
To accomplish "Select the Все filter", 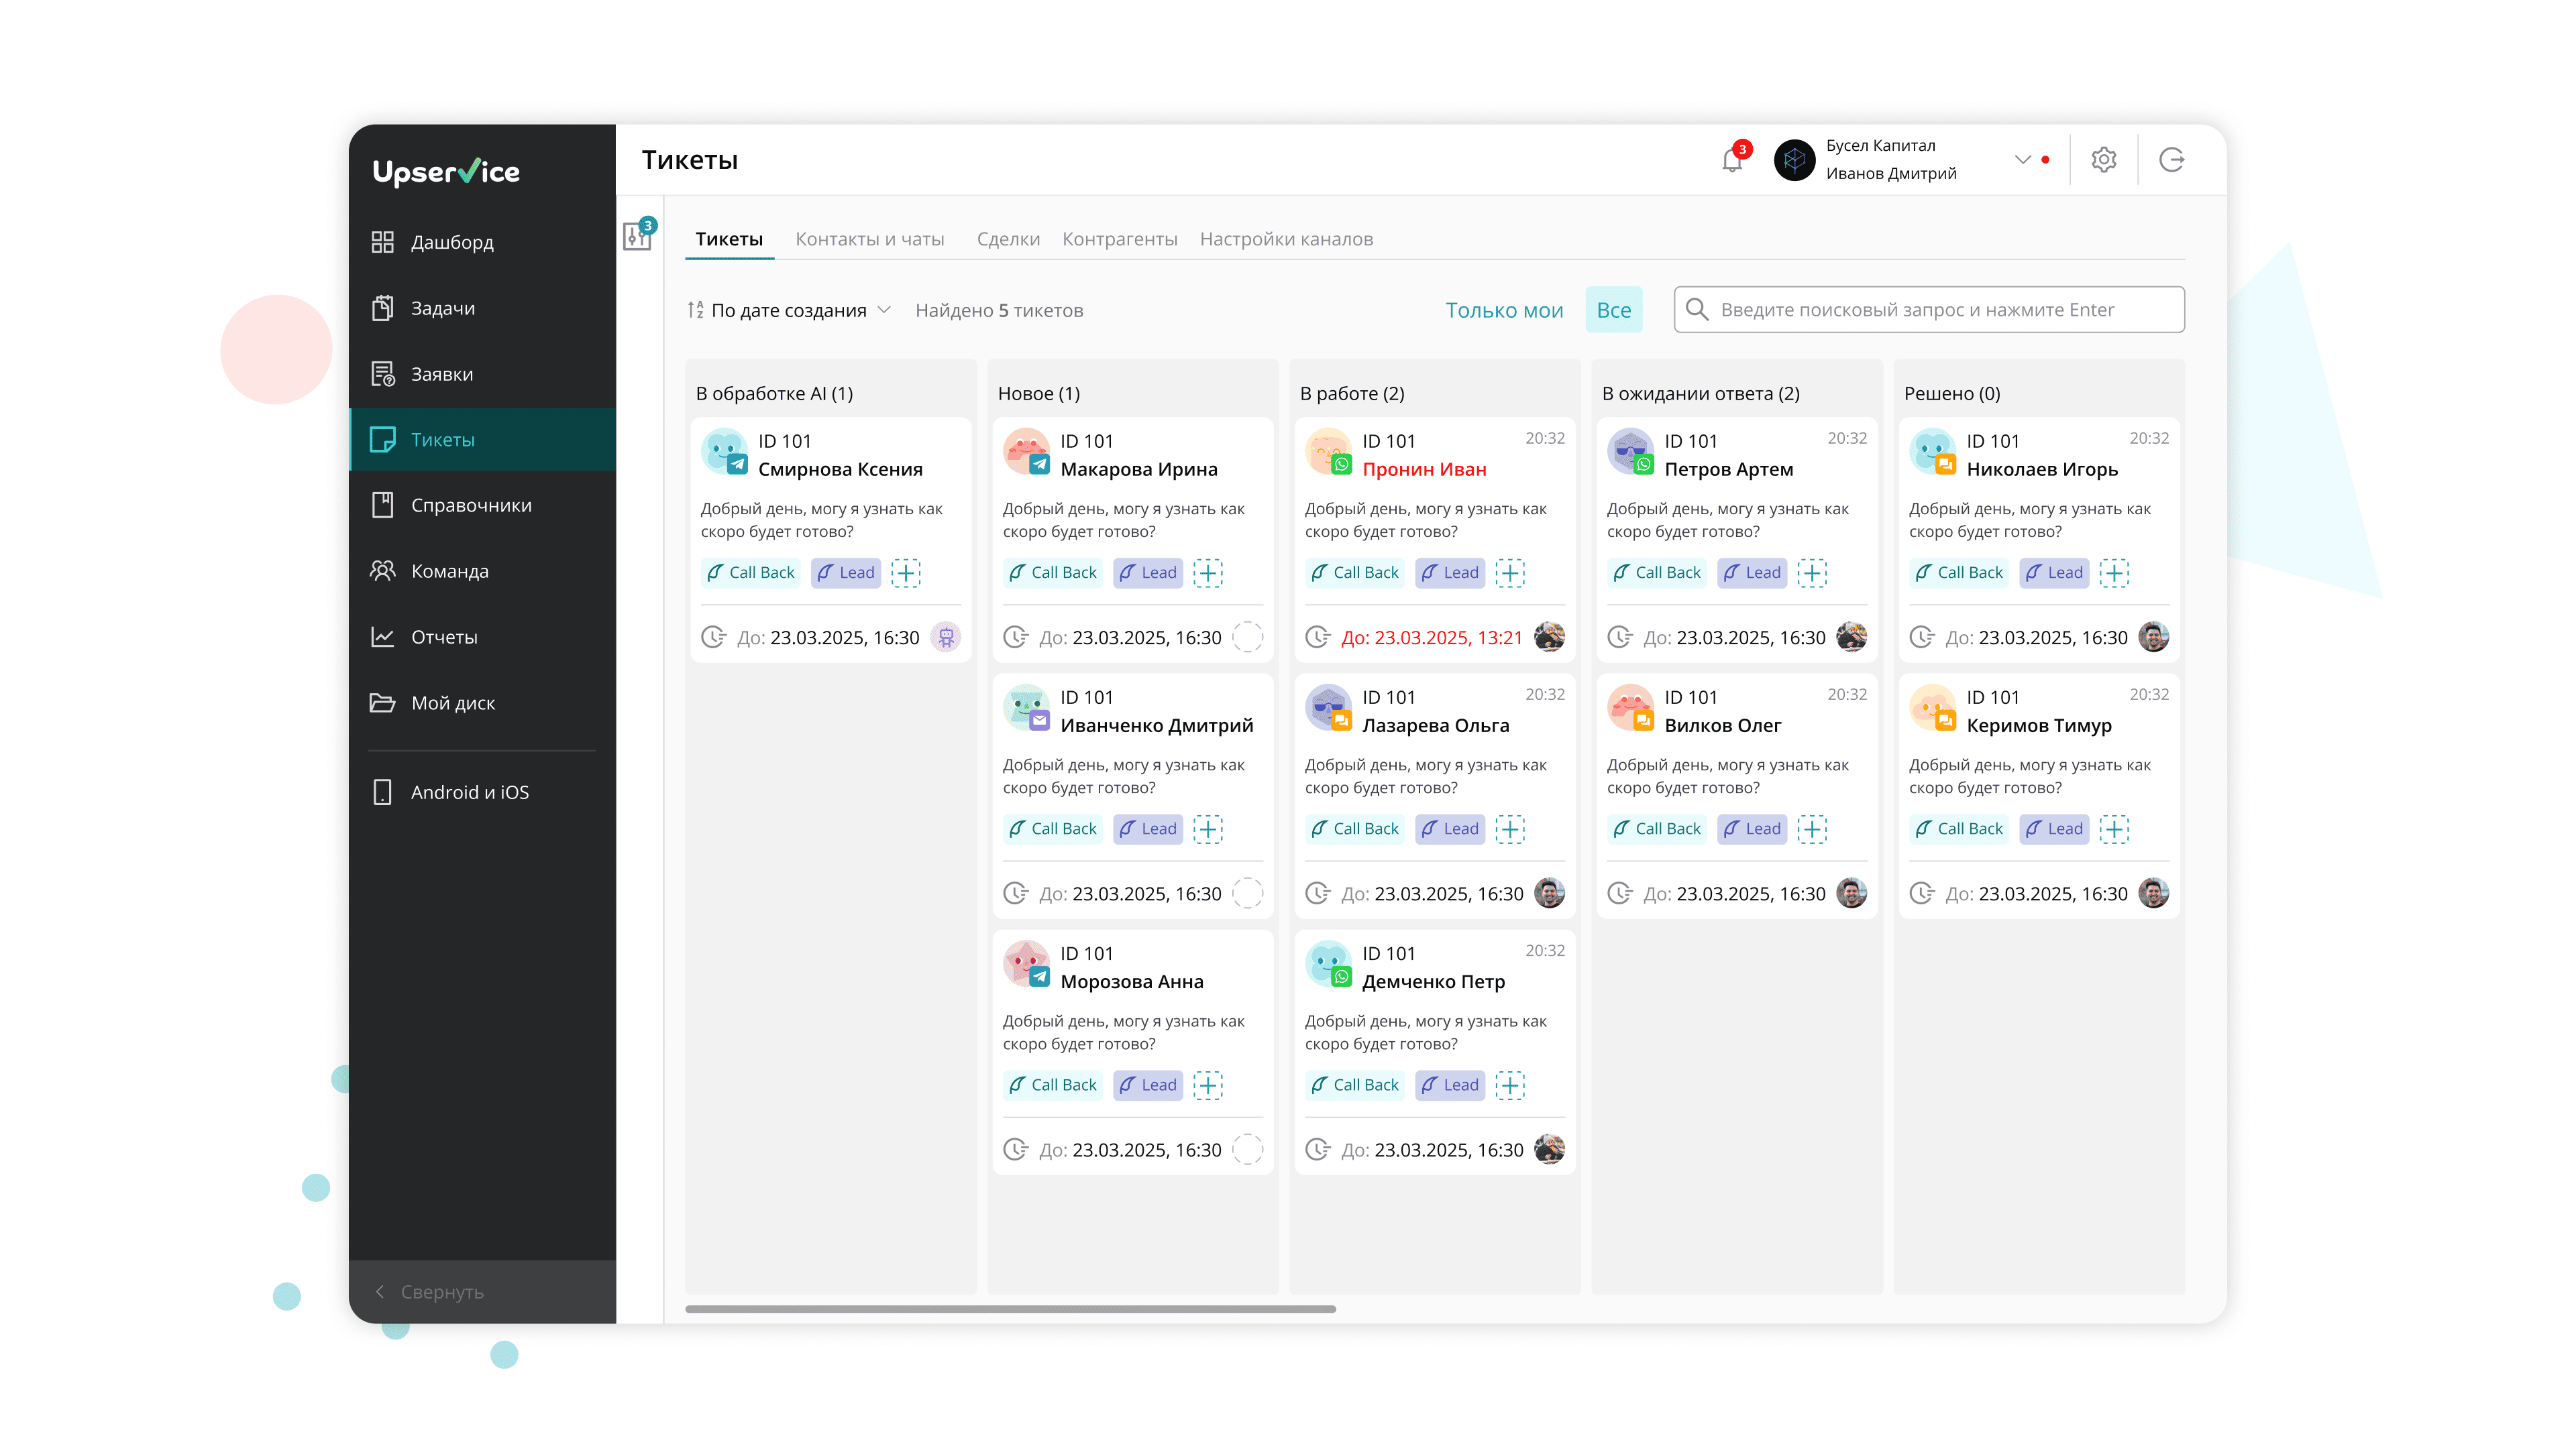I will 1613,310.
